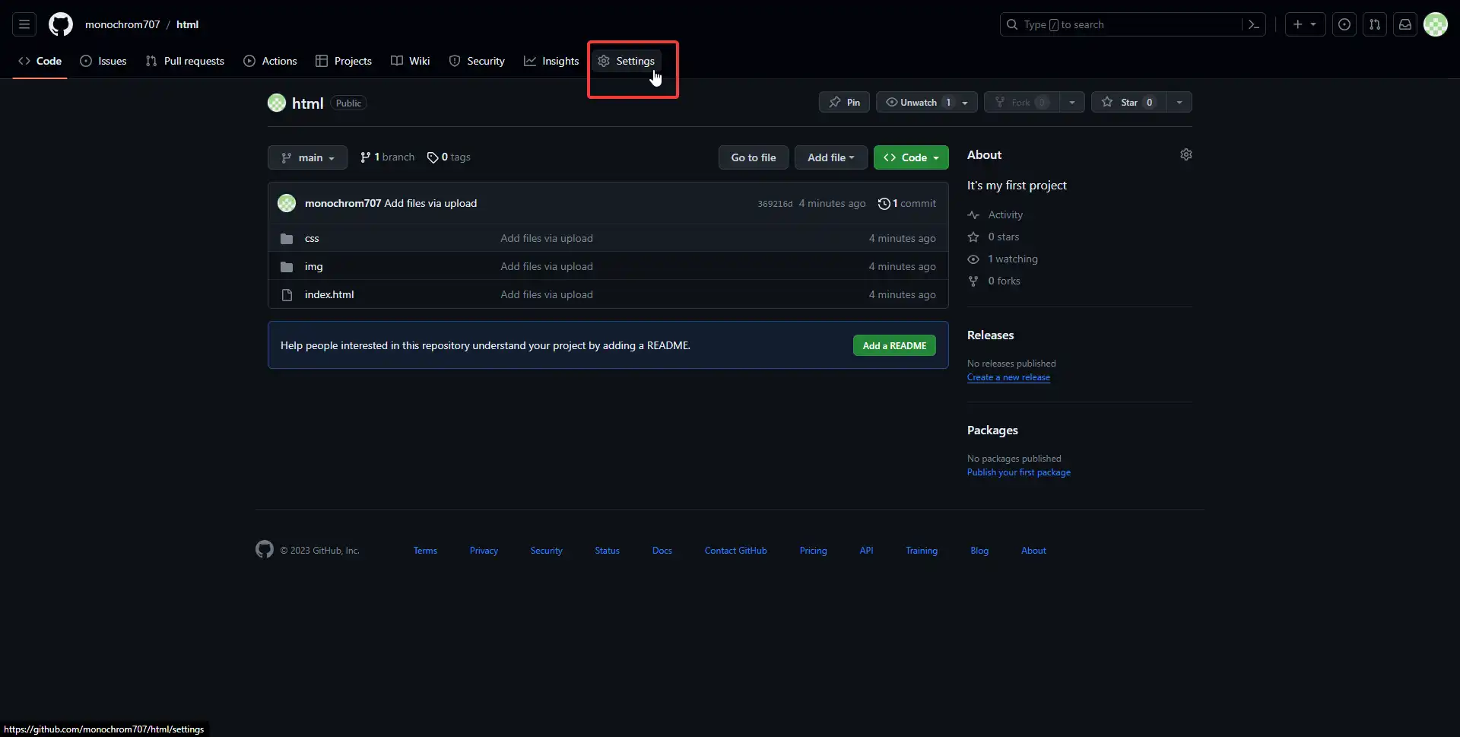Click Publish your first package link
Screen dimensions: 1460x737
click(1019, 472)
